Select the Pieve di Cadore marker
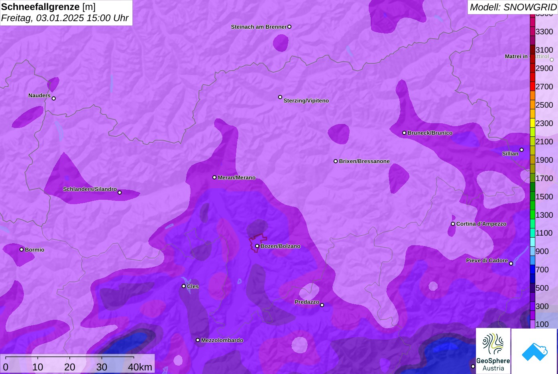This screenshot has height=374, width=558. [511, 264]
